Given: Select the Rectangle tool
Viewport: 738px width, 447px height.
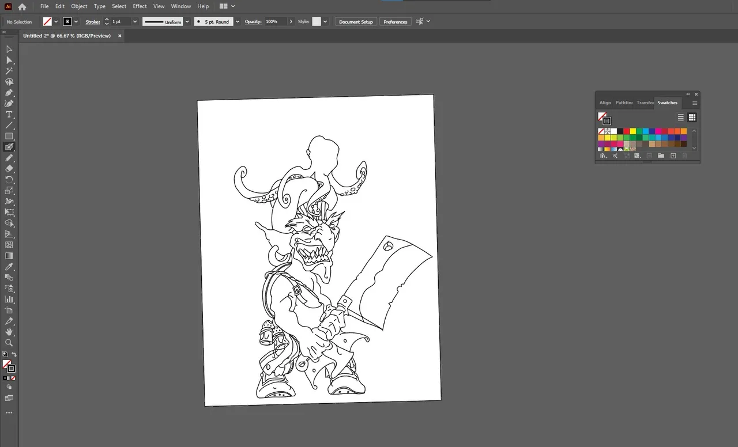Looking at the screenshot, I should (9, 137).
